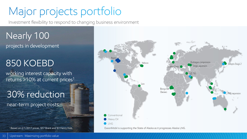Click the Major projects portfolio title
This screenshot has height=139, width=247.
coord(65,11)
